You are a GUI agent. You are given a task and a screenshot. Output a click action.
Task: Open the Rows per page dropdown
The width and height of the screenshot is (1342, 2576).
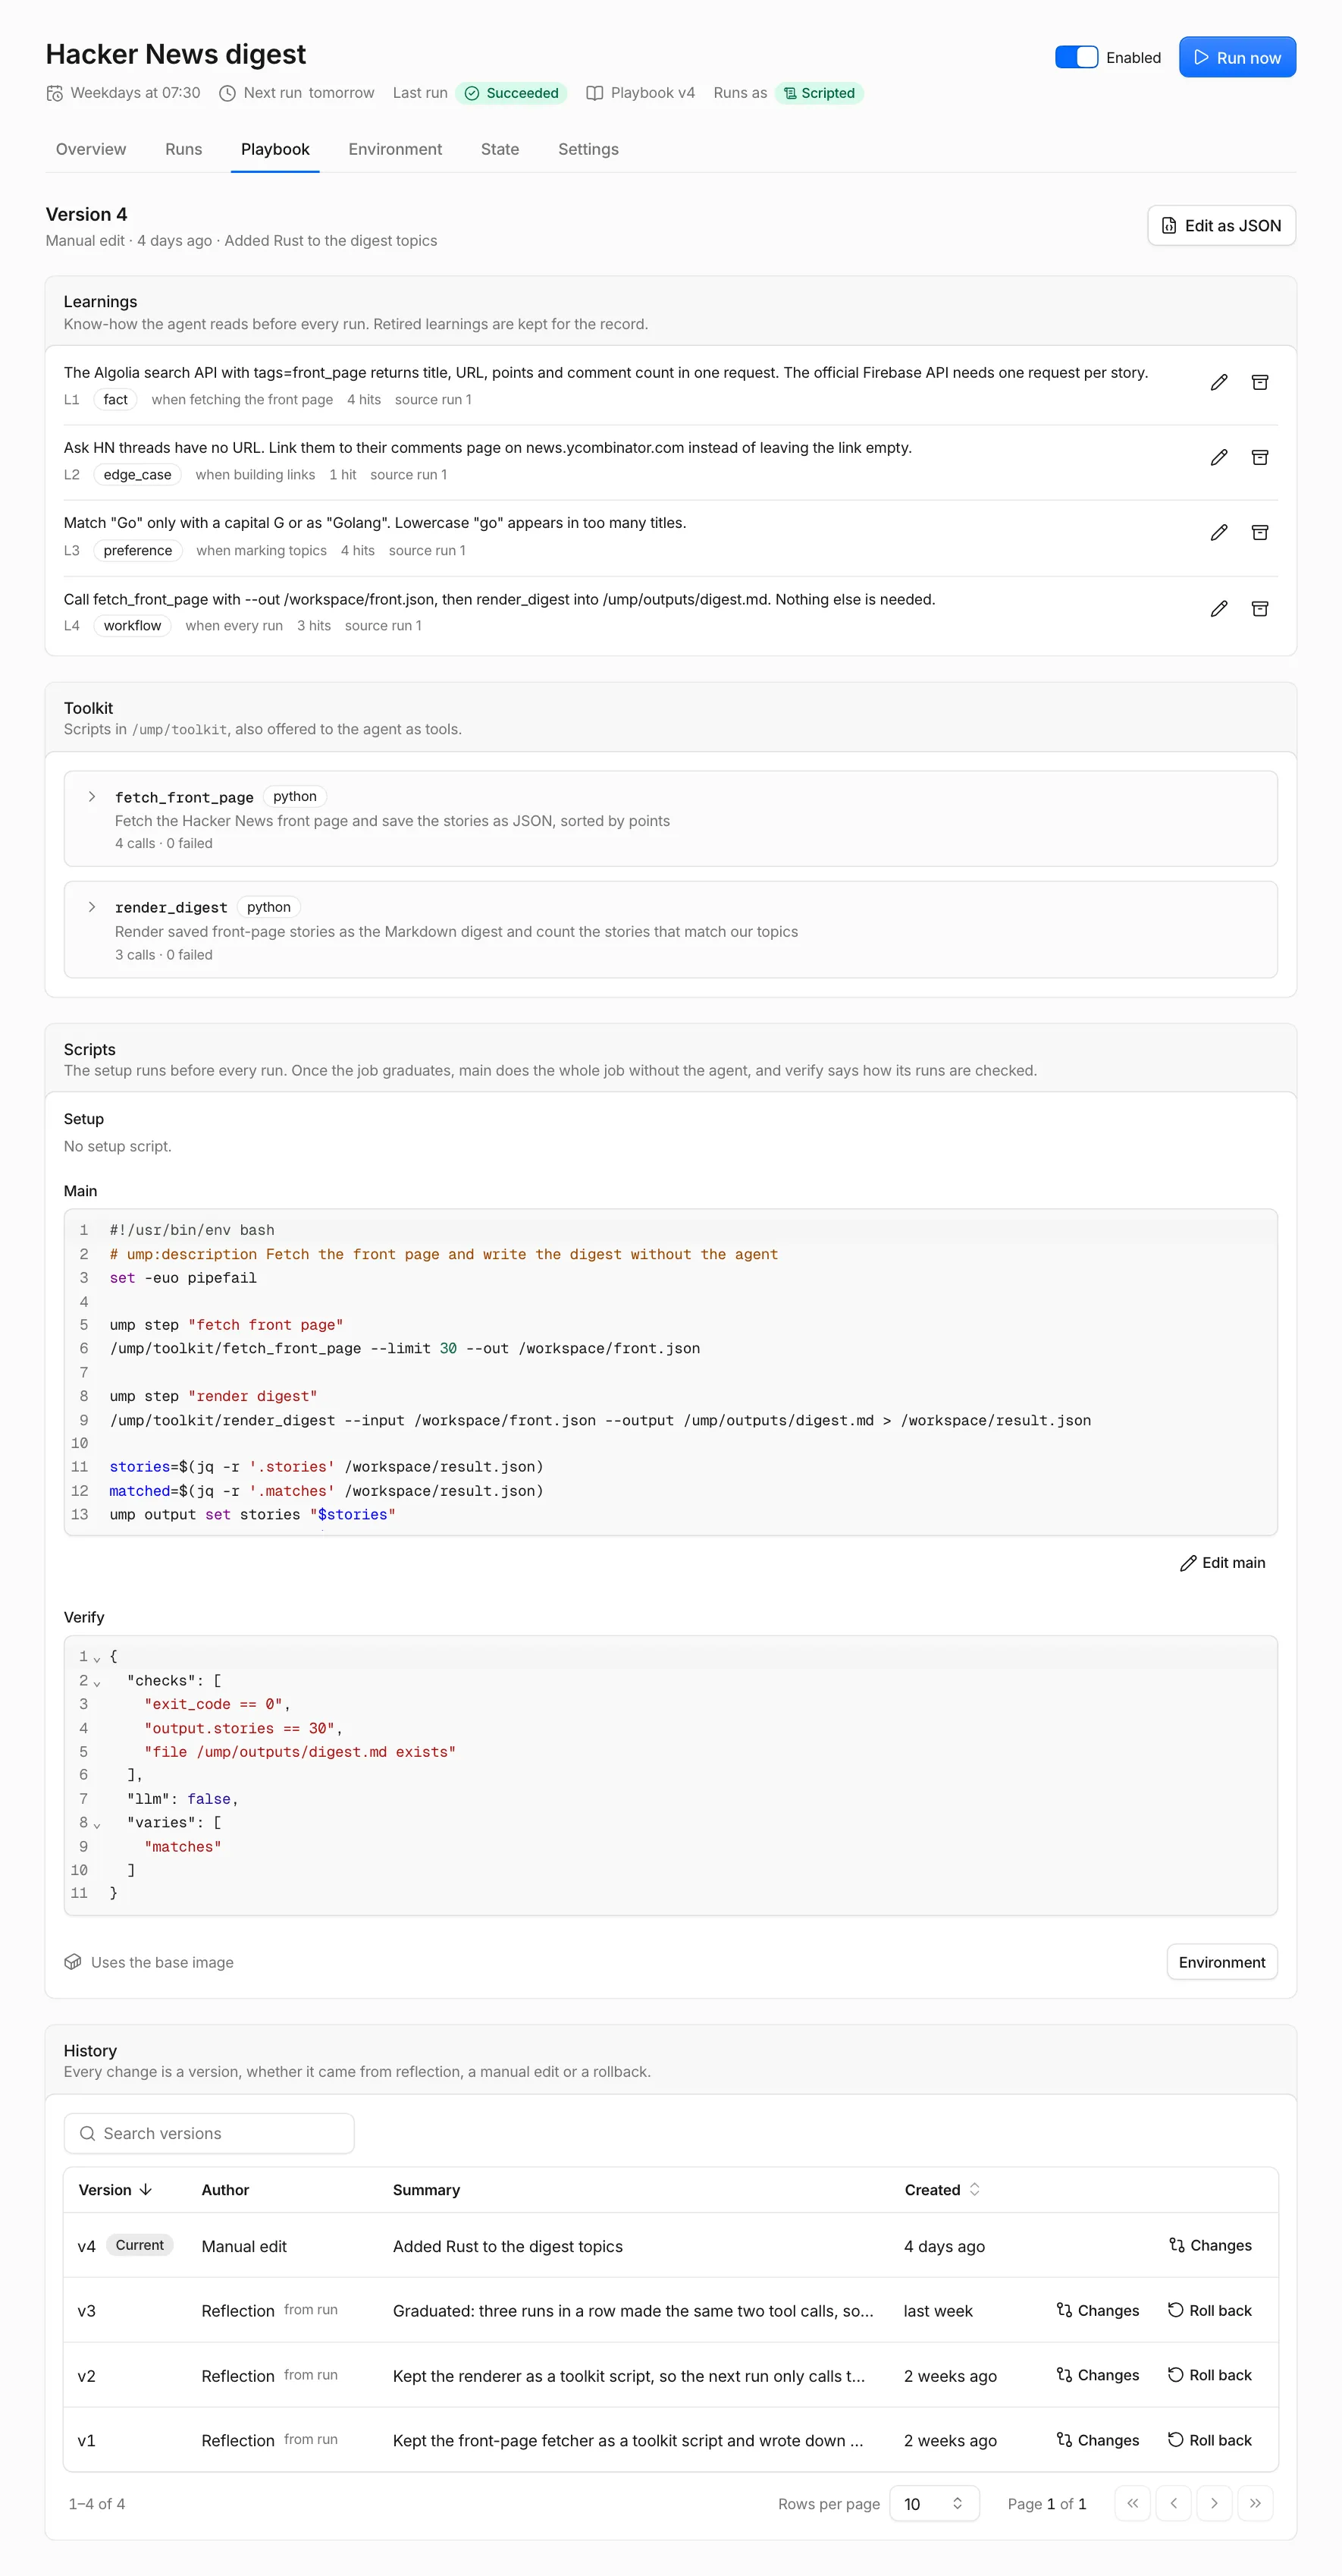933,2503
